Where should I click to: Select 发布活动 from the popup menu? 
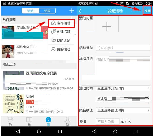(x=61, y=23)
